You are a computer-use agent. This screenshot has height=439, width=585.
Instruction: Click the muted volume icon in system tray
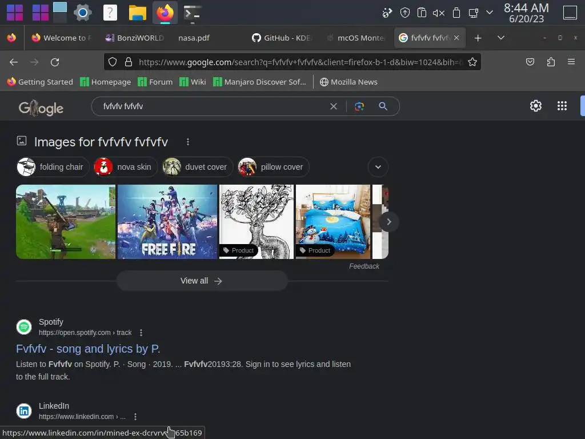pyautogui.click(x=439, y=13)
